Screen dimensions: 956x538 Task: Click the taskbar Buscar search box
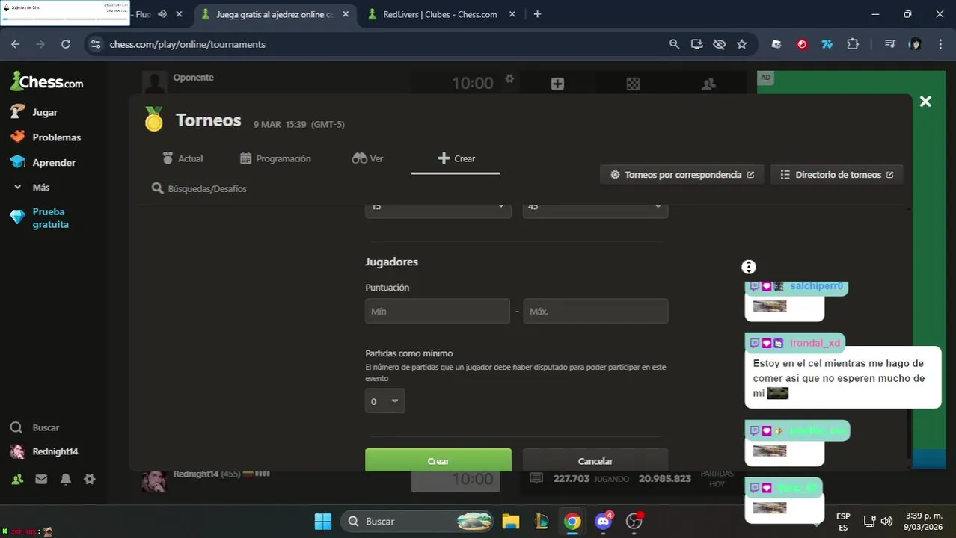[x=418, y=521]
